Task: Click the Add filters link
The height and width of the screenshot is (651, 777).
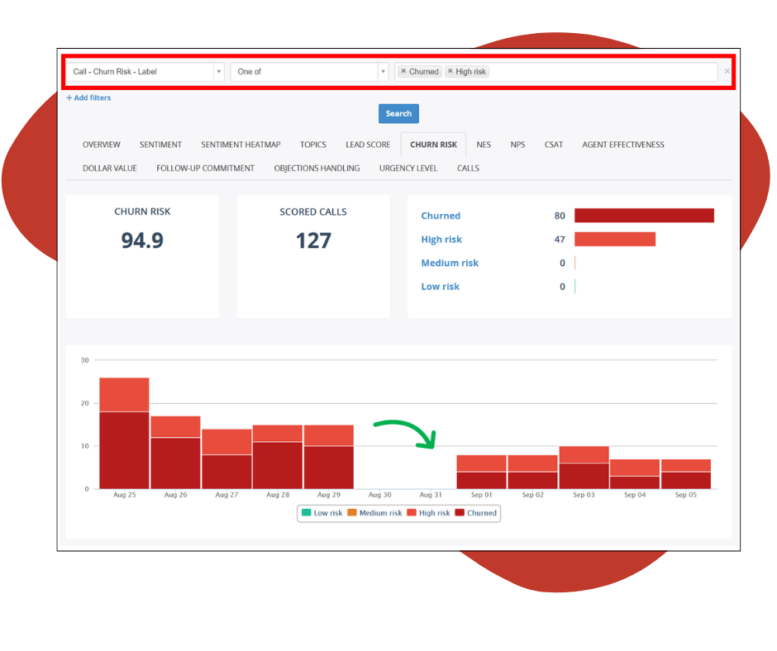Action: pyautogui.click(x=88, y=97)
